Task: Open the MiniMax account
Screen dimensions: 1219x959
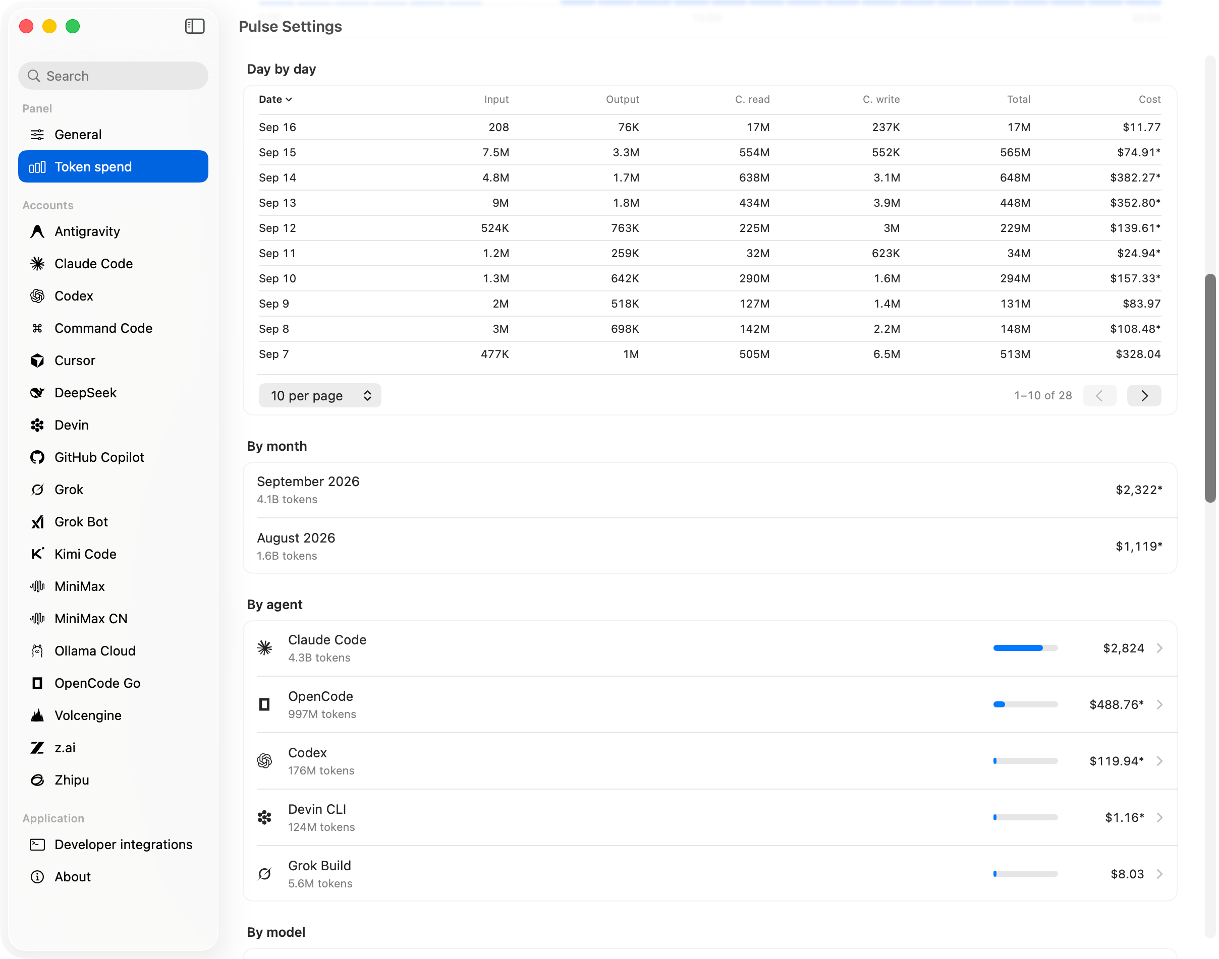Action: 113,587
